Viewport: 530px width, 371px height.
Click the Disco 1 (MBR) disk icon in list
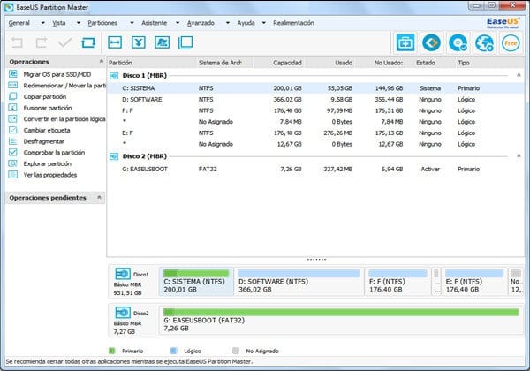[114, 76]
